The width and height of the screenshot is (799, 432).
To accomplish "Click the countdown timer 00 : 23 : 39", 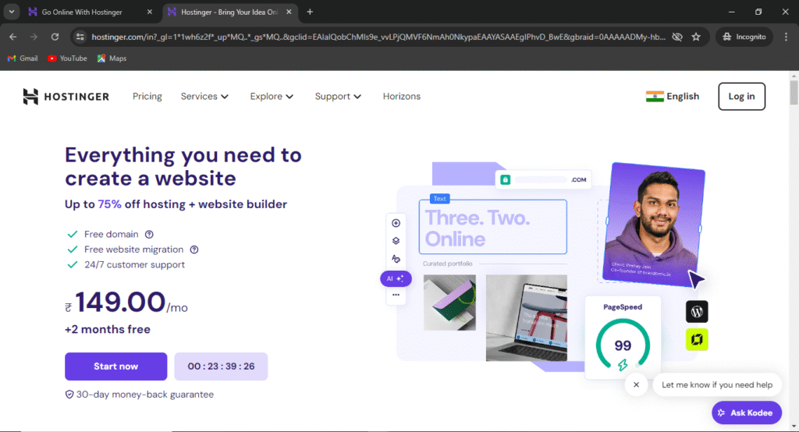I will [221, 366].
